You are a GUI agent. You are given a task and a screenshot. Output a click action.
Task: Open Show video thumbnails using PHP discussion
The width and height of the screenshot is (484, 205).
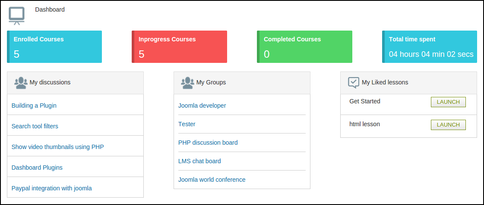click(x=58, y=147)
